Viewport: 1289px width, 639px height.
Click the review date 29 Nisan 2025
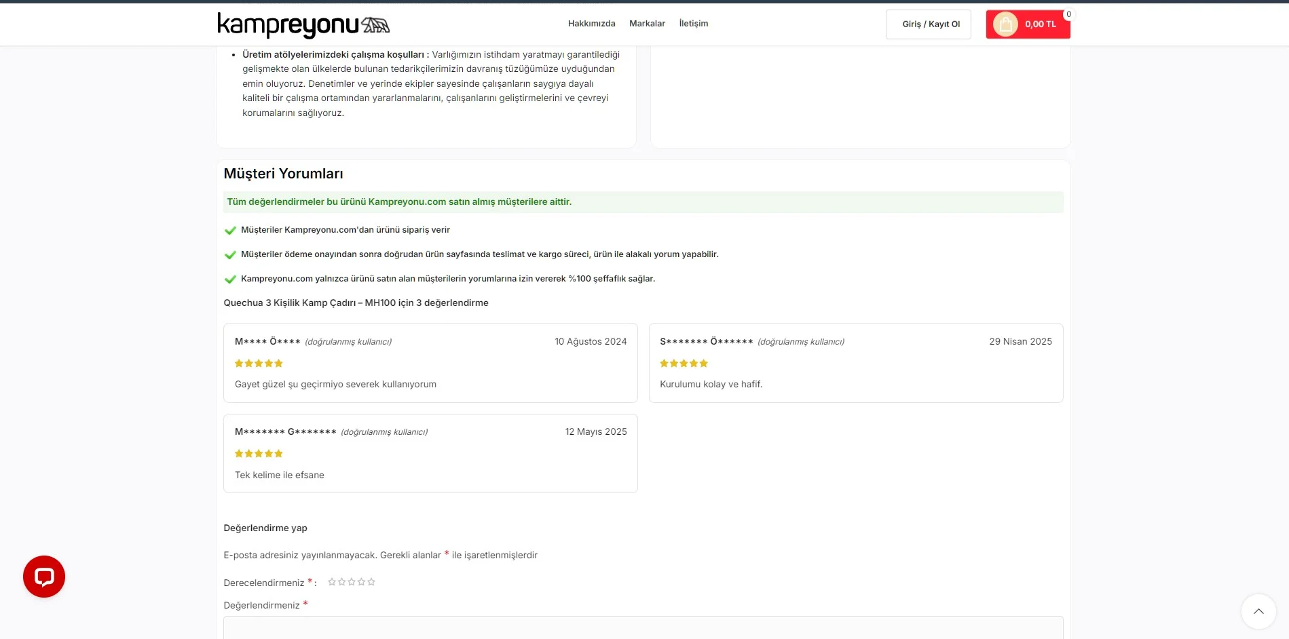[x=1021, y=342]
